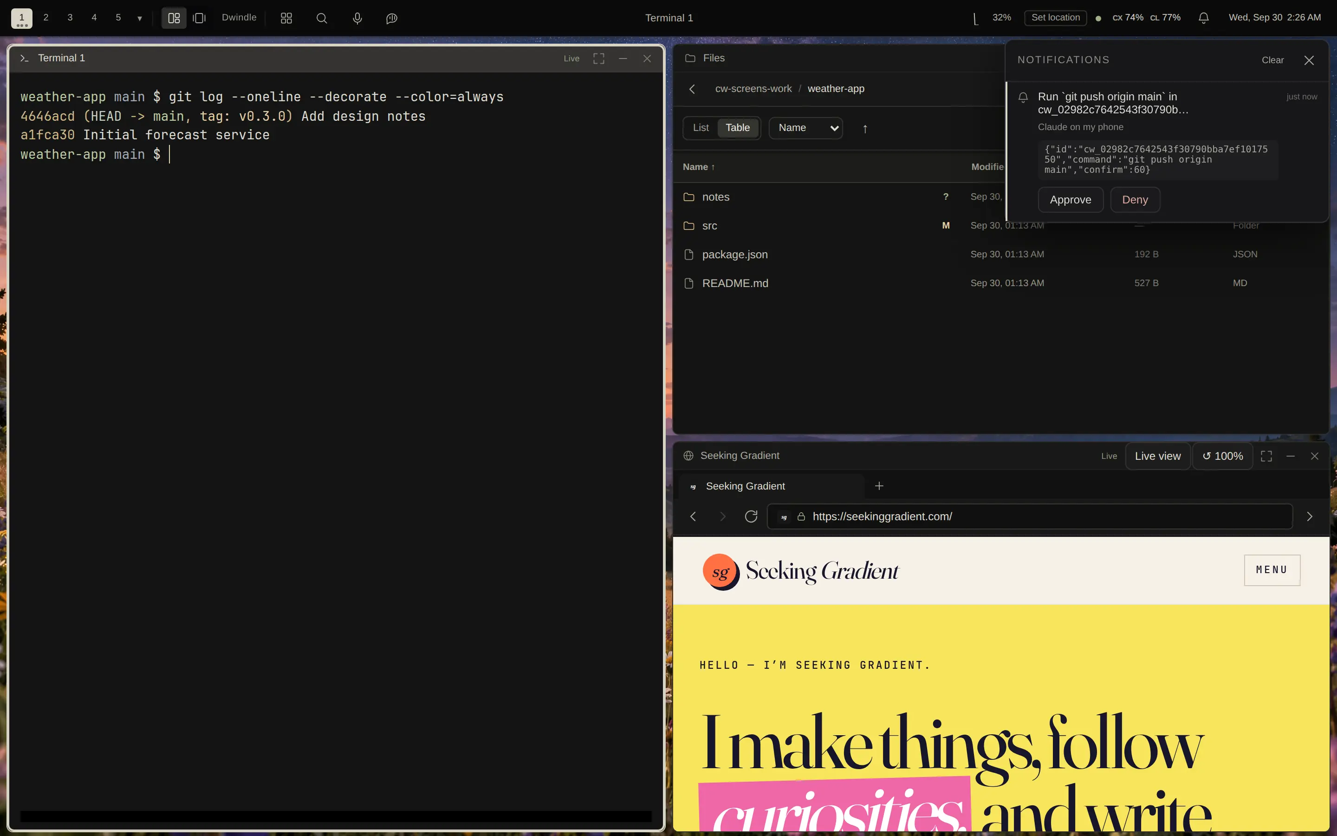Go back in Seeking Gradient browser
The height and width of the screenshot is (836, 1337).
click(x=693, y=516)
